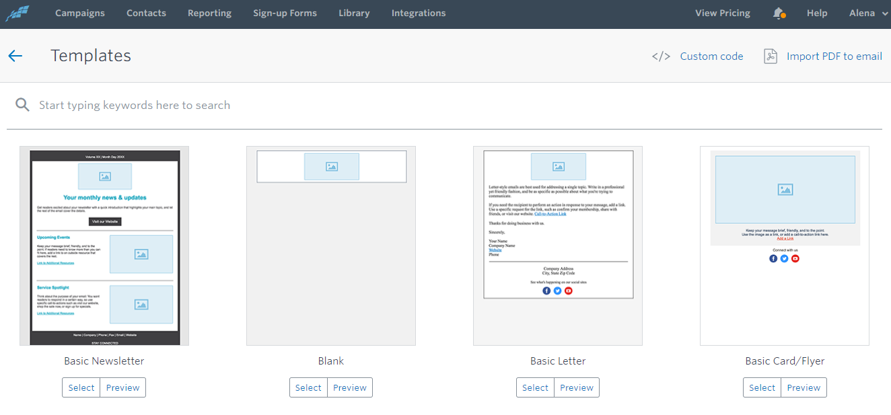The height and width of the screenshot is (415, 891).
Task: Click the Import PDF document icon
Action: [x=771, y=56]
